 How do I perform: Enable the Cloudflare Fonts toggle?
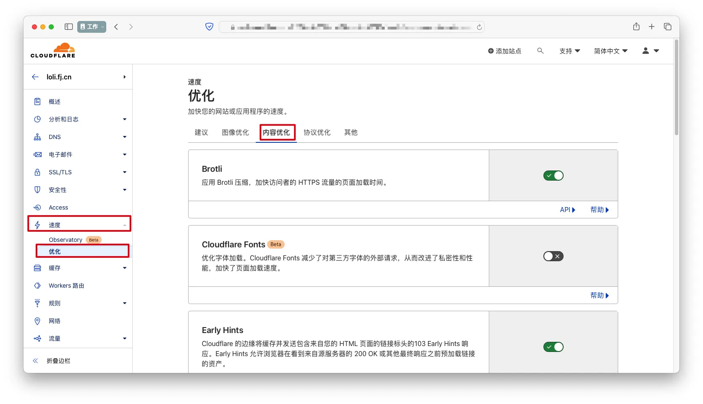tap(553, 256)
